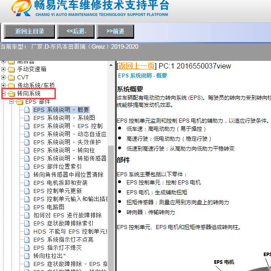Click document icon beside HDS 不能与 EPS 控制单元
The height and width of the screenshot is (271, 271).
pos(27,232)
